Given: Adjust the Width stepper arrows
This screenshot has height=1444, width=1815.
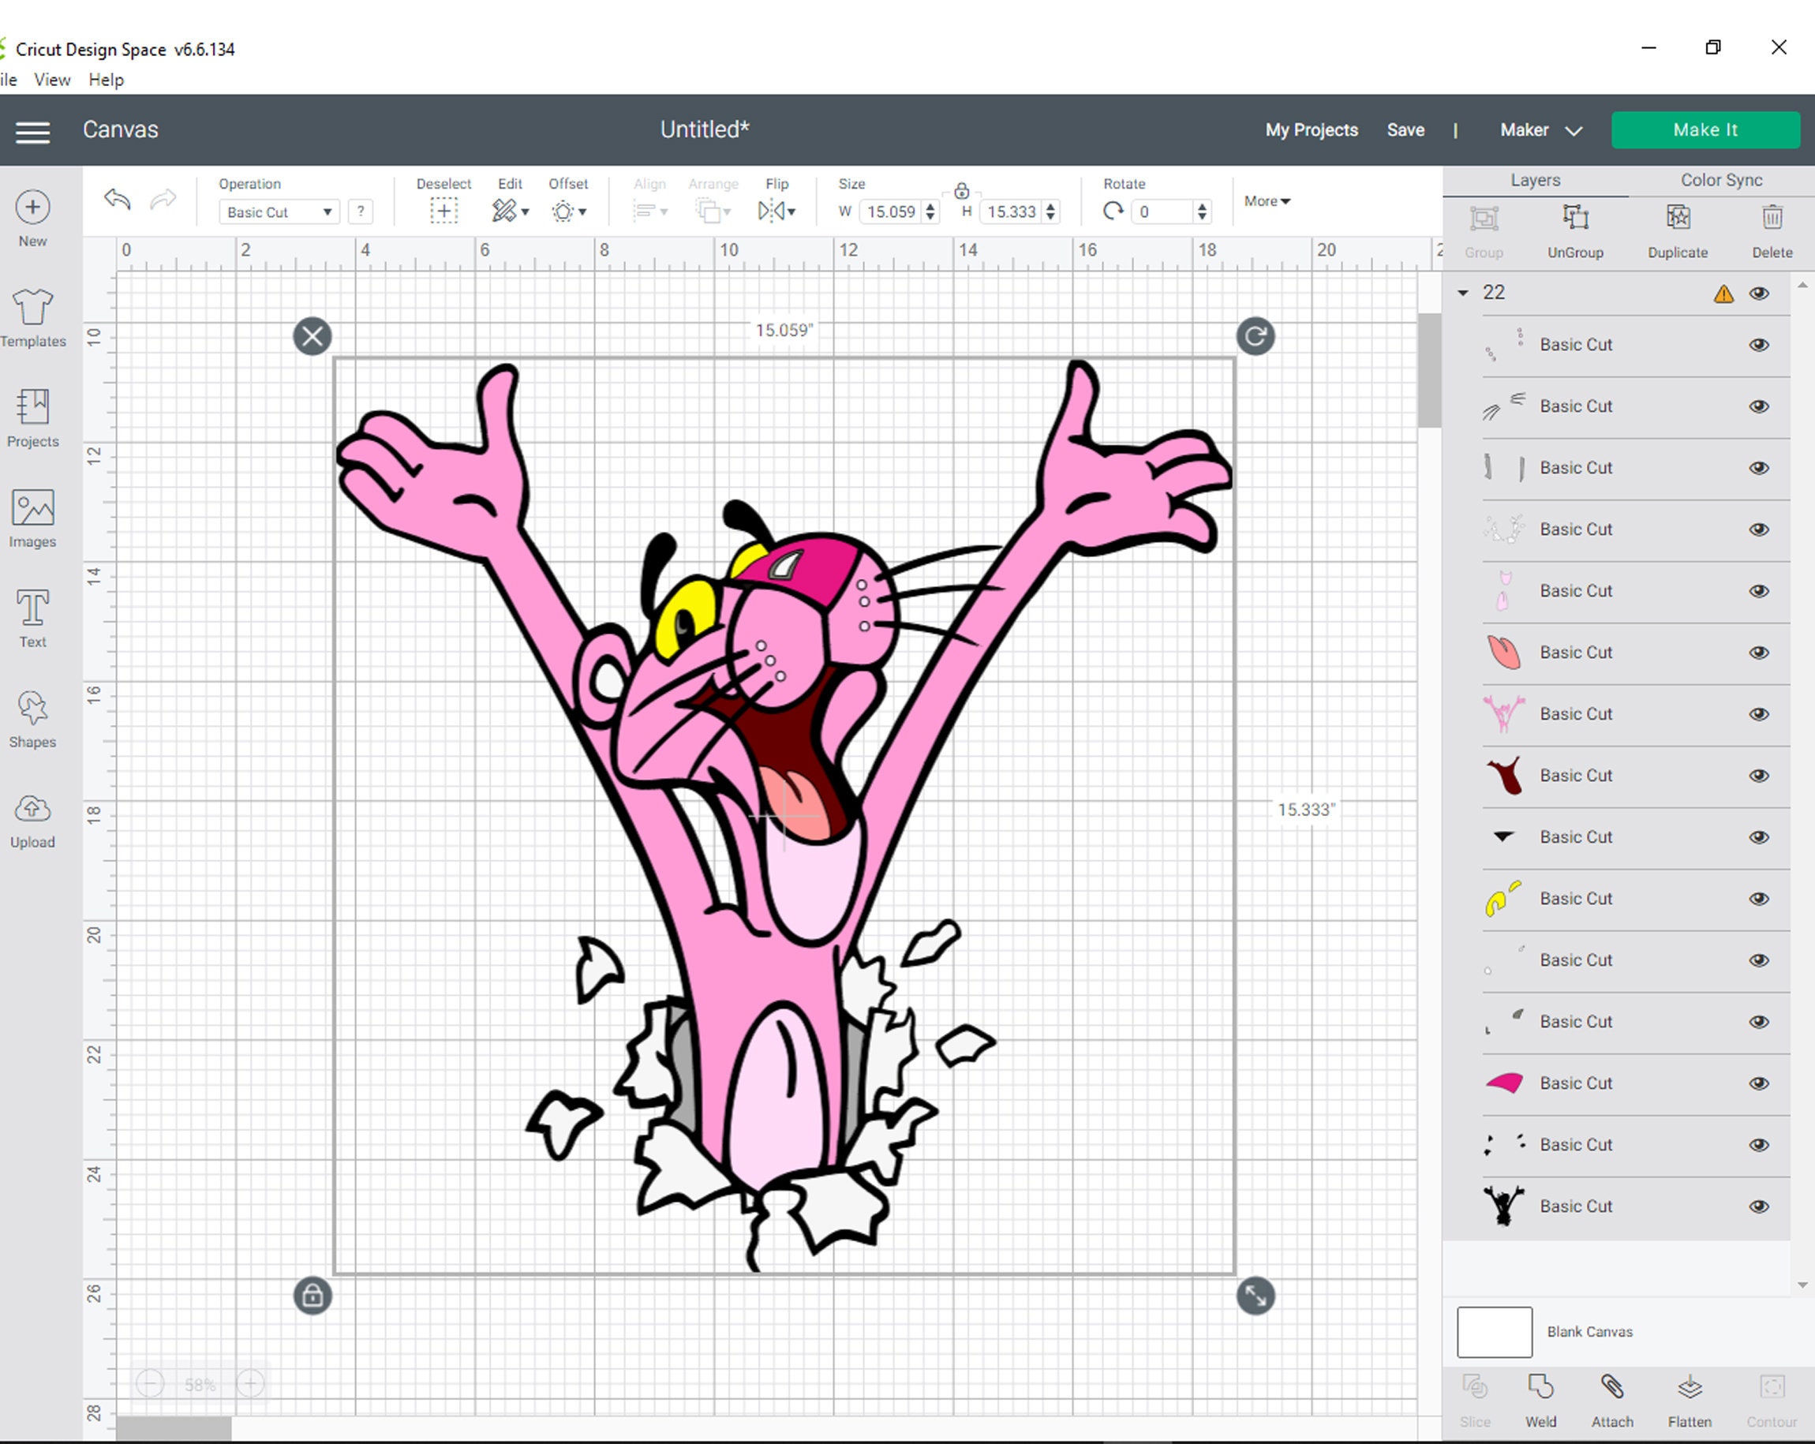Looking at the screenshot, I should point(930,212).
